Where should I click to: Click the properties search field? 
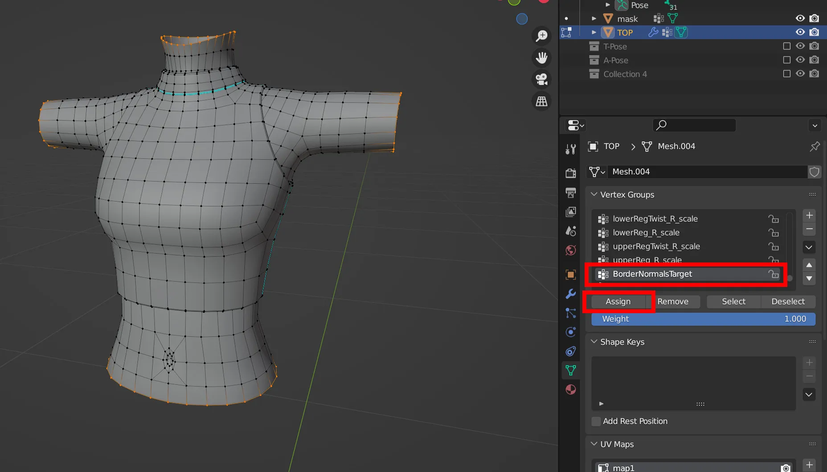pos(694,125)
